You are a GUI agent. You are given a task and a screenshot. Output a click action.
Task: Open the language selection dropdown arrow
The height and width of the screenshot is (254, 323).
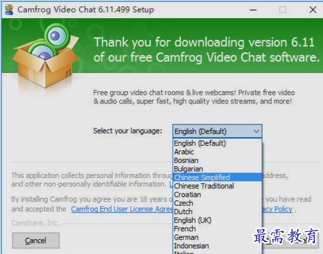pyautogui.click(x=256, y=131)
